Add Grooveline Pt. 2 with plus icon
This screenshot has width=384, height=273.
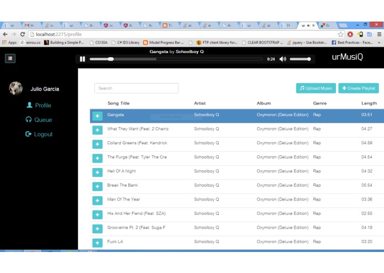[97, 229]
